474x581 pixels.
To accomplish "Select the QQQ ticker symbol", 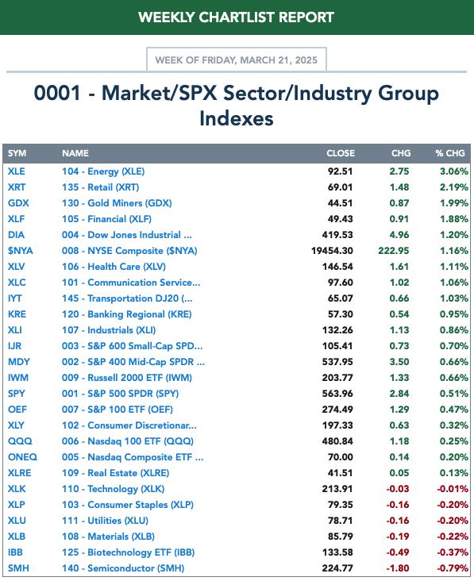I will click(x=20, y=441).
